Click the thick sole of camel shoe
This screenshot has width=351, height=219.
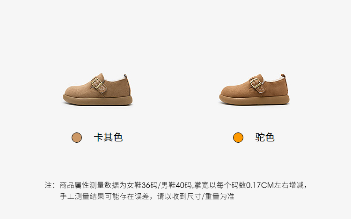254,100
